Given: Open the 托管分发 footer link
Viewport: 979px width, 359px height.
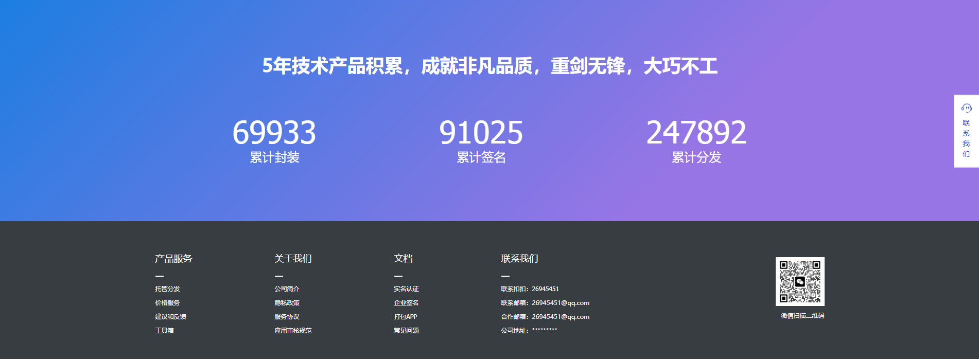Looking at the screenshot, I should click(167, 289).
